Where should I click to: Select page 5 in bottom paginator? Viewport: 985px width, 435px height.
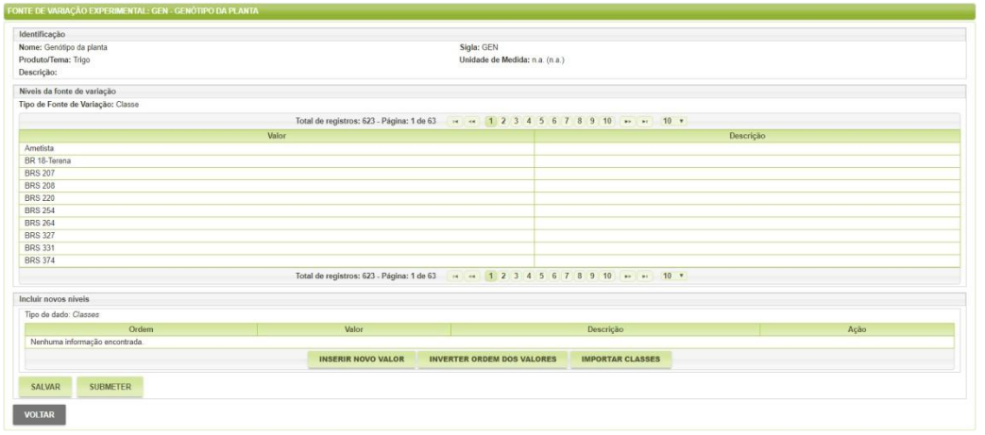click(541, 276)
